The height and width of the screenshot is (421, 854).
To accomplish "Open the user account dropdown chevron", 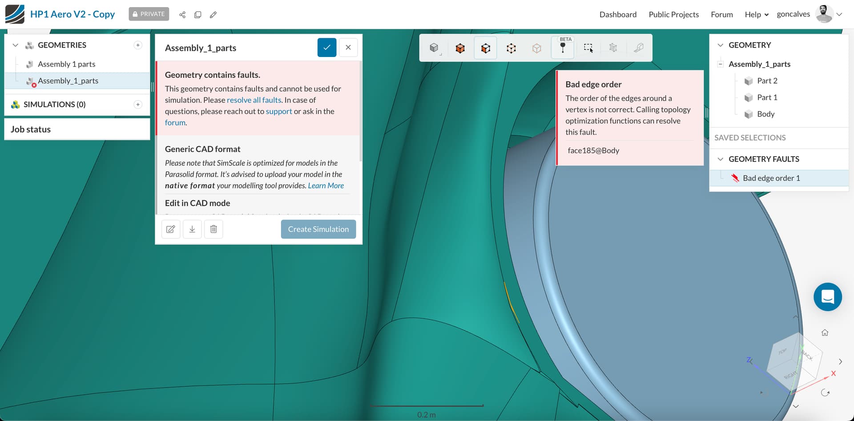I will [x=839, y=14].
